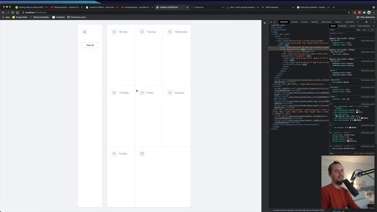Open a new browser tab with plus button

(333, 8)
